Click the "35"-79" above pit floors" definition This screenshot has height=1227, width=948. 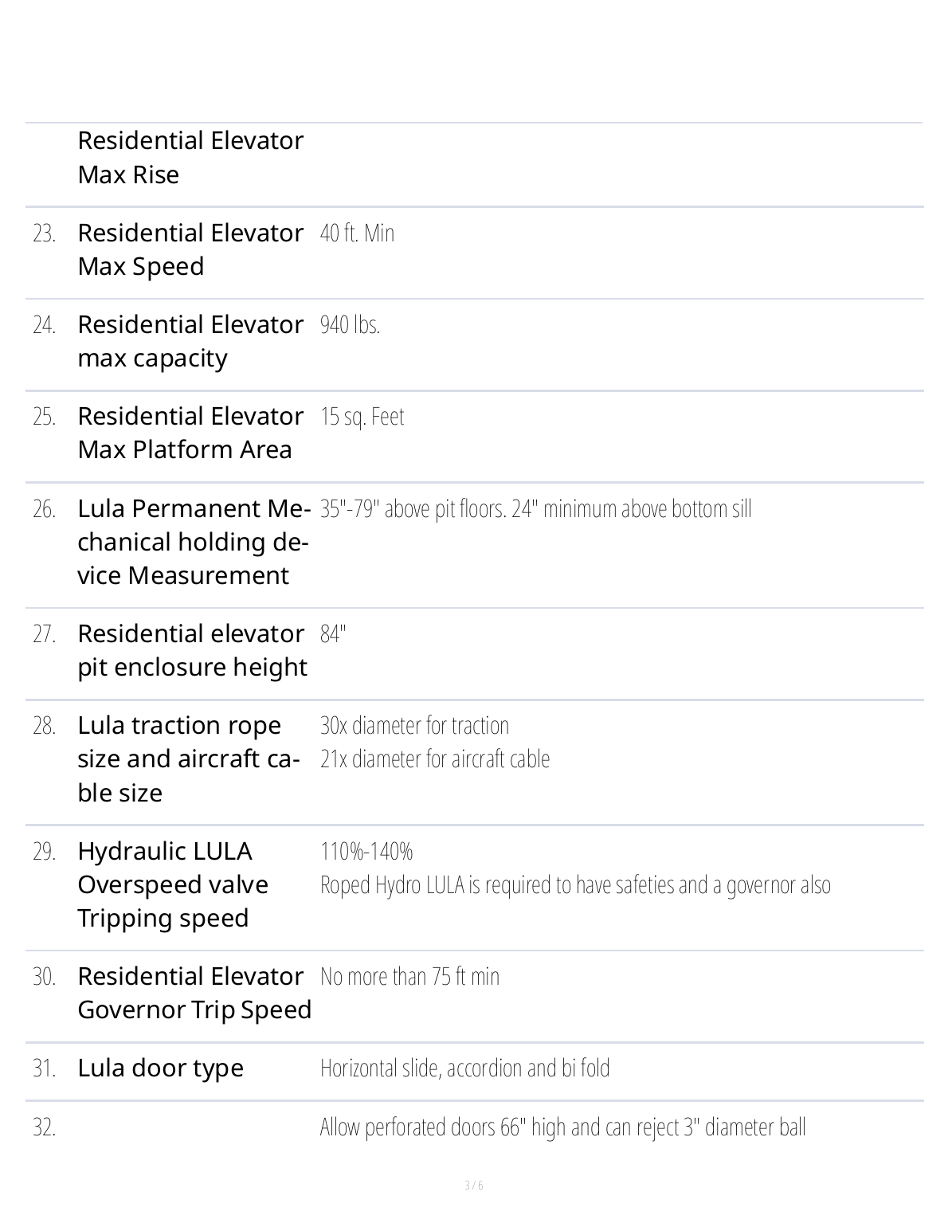(x=535, y=509)
